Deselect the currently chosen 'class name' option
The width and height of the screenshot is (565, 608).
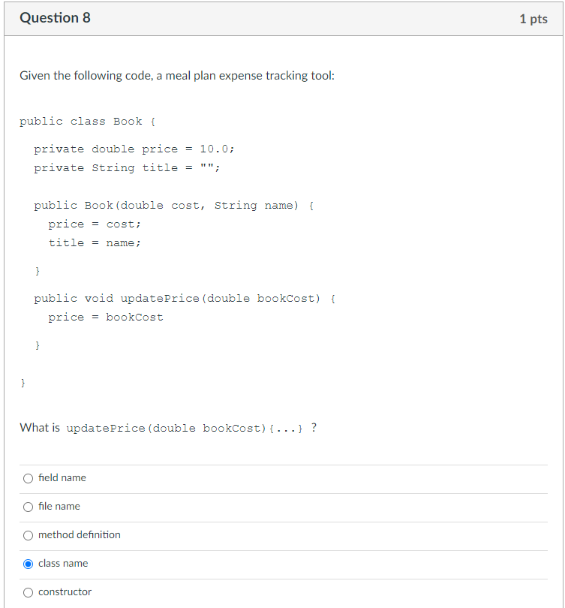(x=28, y=564)
